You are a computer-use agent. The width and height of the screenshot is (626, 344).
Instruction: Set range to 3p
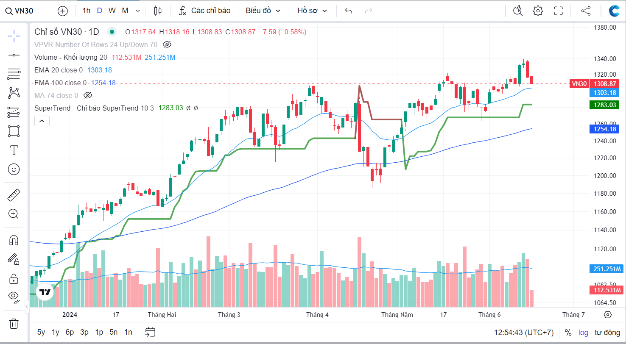point(84,332)
